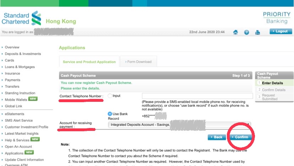Go to Payments section
This screenshot has height=166, width=294.
pos(12,80)
